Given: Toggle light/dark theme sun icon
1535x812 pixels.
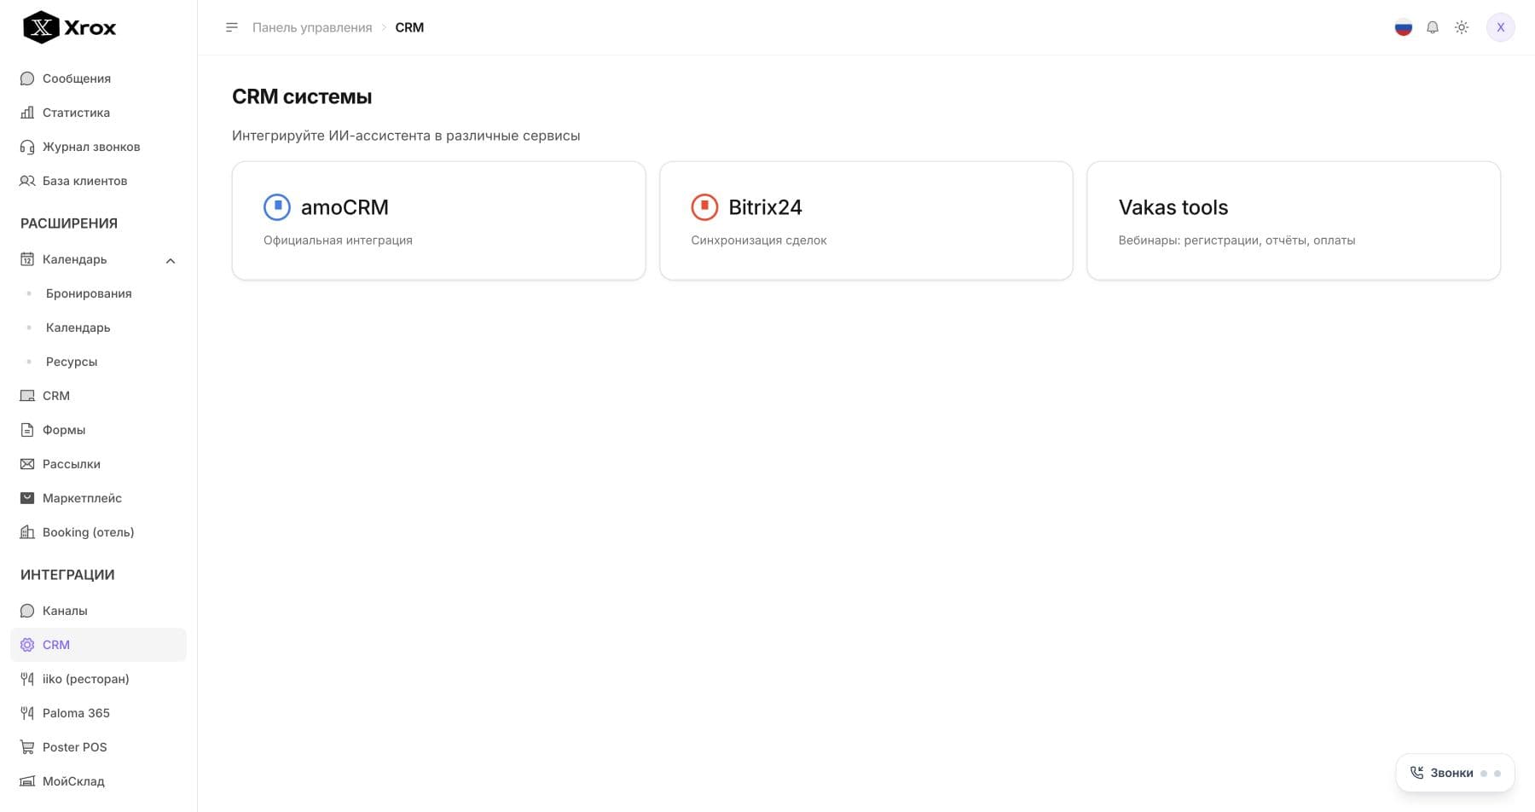Looking at the screenshot, I should (x=1462, y=27).
